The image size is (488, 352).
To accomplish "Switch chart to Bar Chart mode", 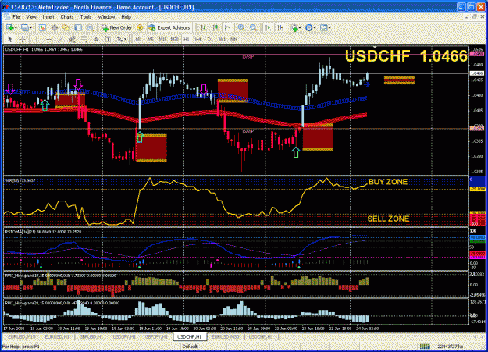I will (204, 27).
